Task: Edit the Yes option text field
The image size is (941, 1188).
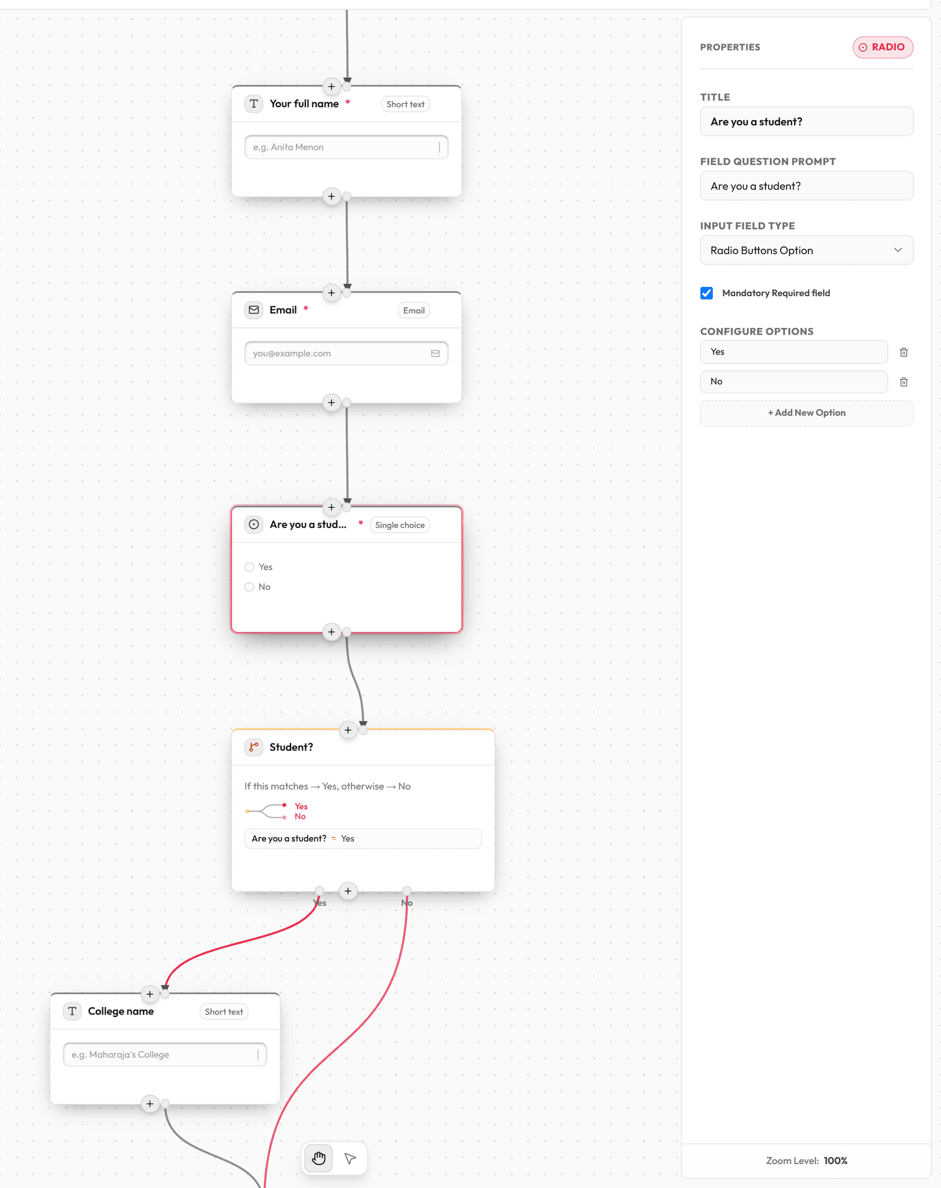Action: 793,352
